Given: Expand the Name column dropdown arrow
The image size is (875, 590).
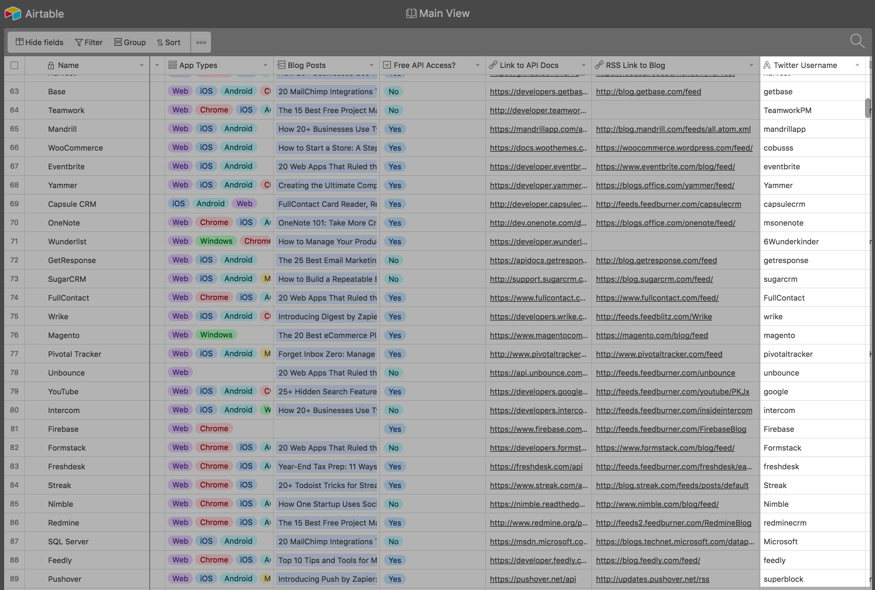Looking at the screenshot, I should [141, 66].
